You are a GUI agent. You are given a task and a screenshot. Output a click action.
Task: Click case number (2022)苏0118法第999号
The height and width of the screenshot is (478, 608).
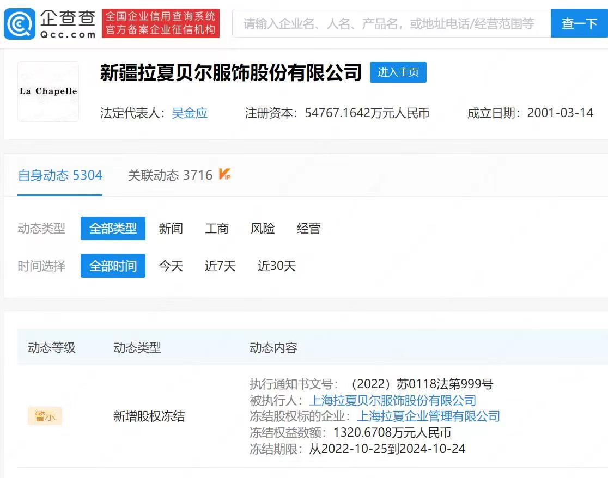pyautogui.click(x=422, y=384)
